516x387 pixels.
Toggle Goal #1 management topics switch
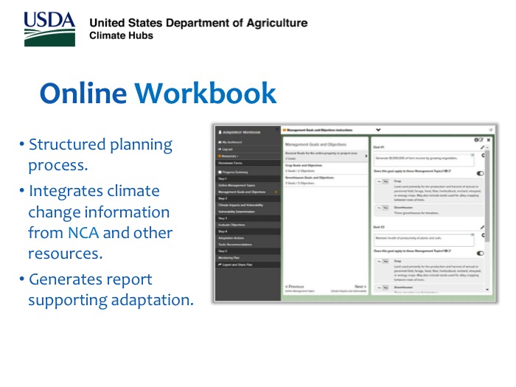(x=481, y=173)
